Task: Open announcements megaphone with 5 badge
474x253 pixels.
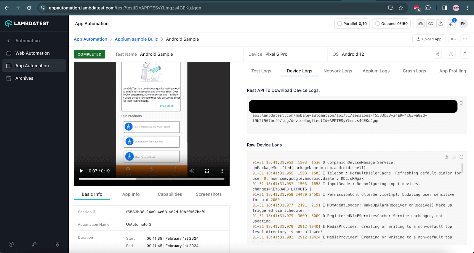Action: click(x=451, y=24)
